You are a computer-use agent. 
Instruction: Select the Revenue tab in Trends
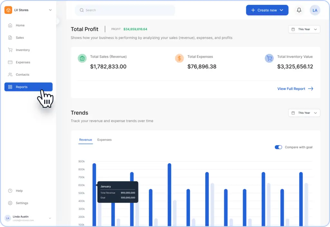(x=85, y=140)
